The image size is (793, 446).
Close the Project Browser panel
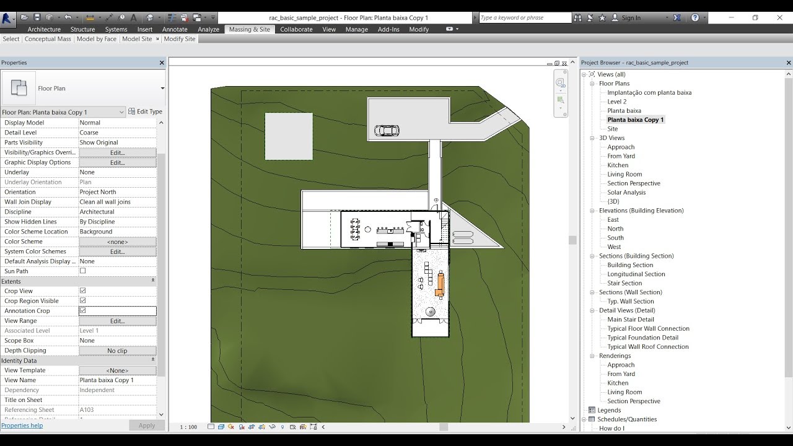789,63
